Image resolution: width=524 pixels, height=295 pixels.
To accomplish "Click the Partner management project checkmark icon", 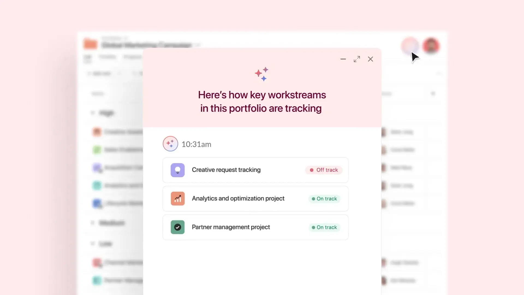I will click(x=178, y=227).
